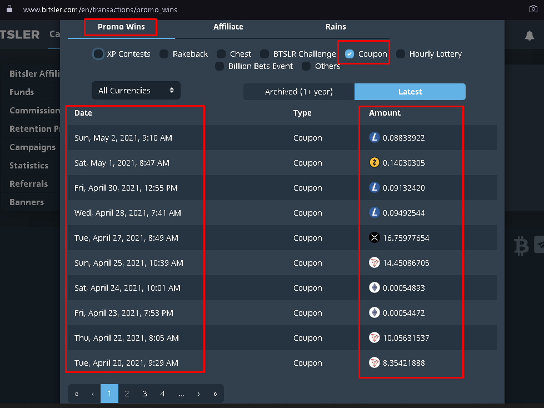
Task: Click the amount 16.75977654
Action: (x=406, y=238)
